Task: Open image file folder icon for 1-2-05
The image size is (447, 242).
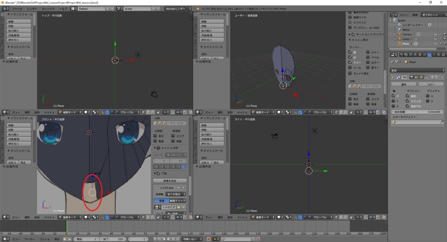Action: pos(179,207)
